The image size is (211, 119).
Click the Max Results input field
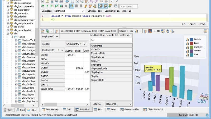coord(128,6)
